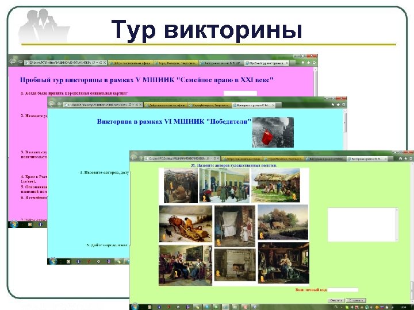Click the clock in the green window taskbar
The width and height of the screenshot is (414, 310).
(403, 307)
